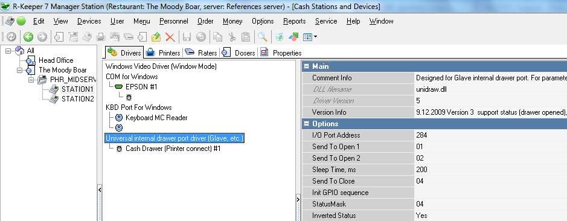Click the left panel collapse arrow

coord(100,189)
